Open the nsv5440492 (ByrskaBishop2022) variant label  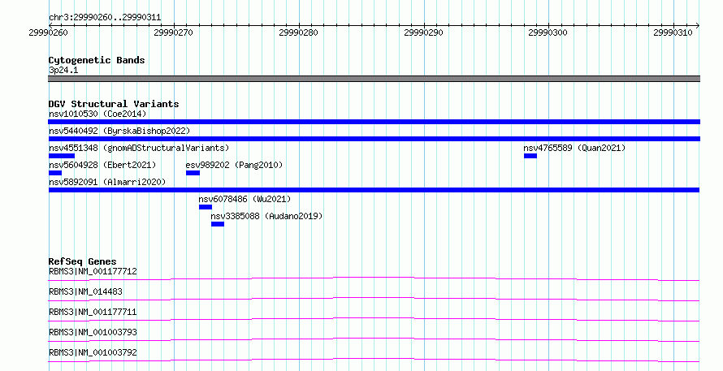(119, 131)
